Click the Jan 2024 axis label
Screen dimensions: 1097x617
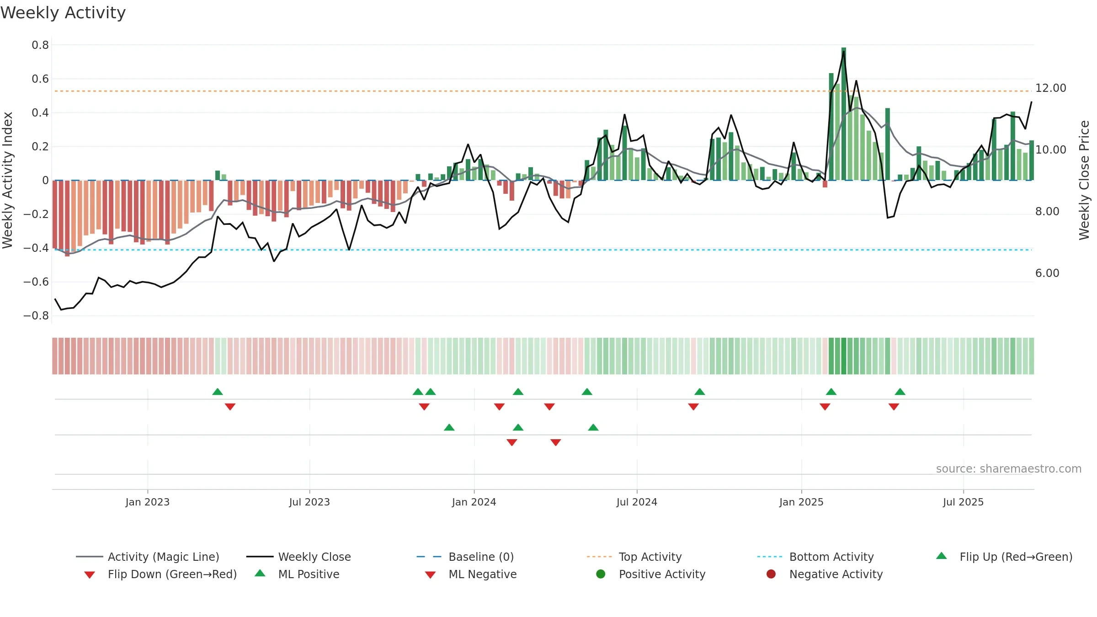(x=474, y=502)
